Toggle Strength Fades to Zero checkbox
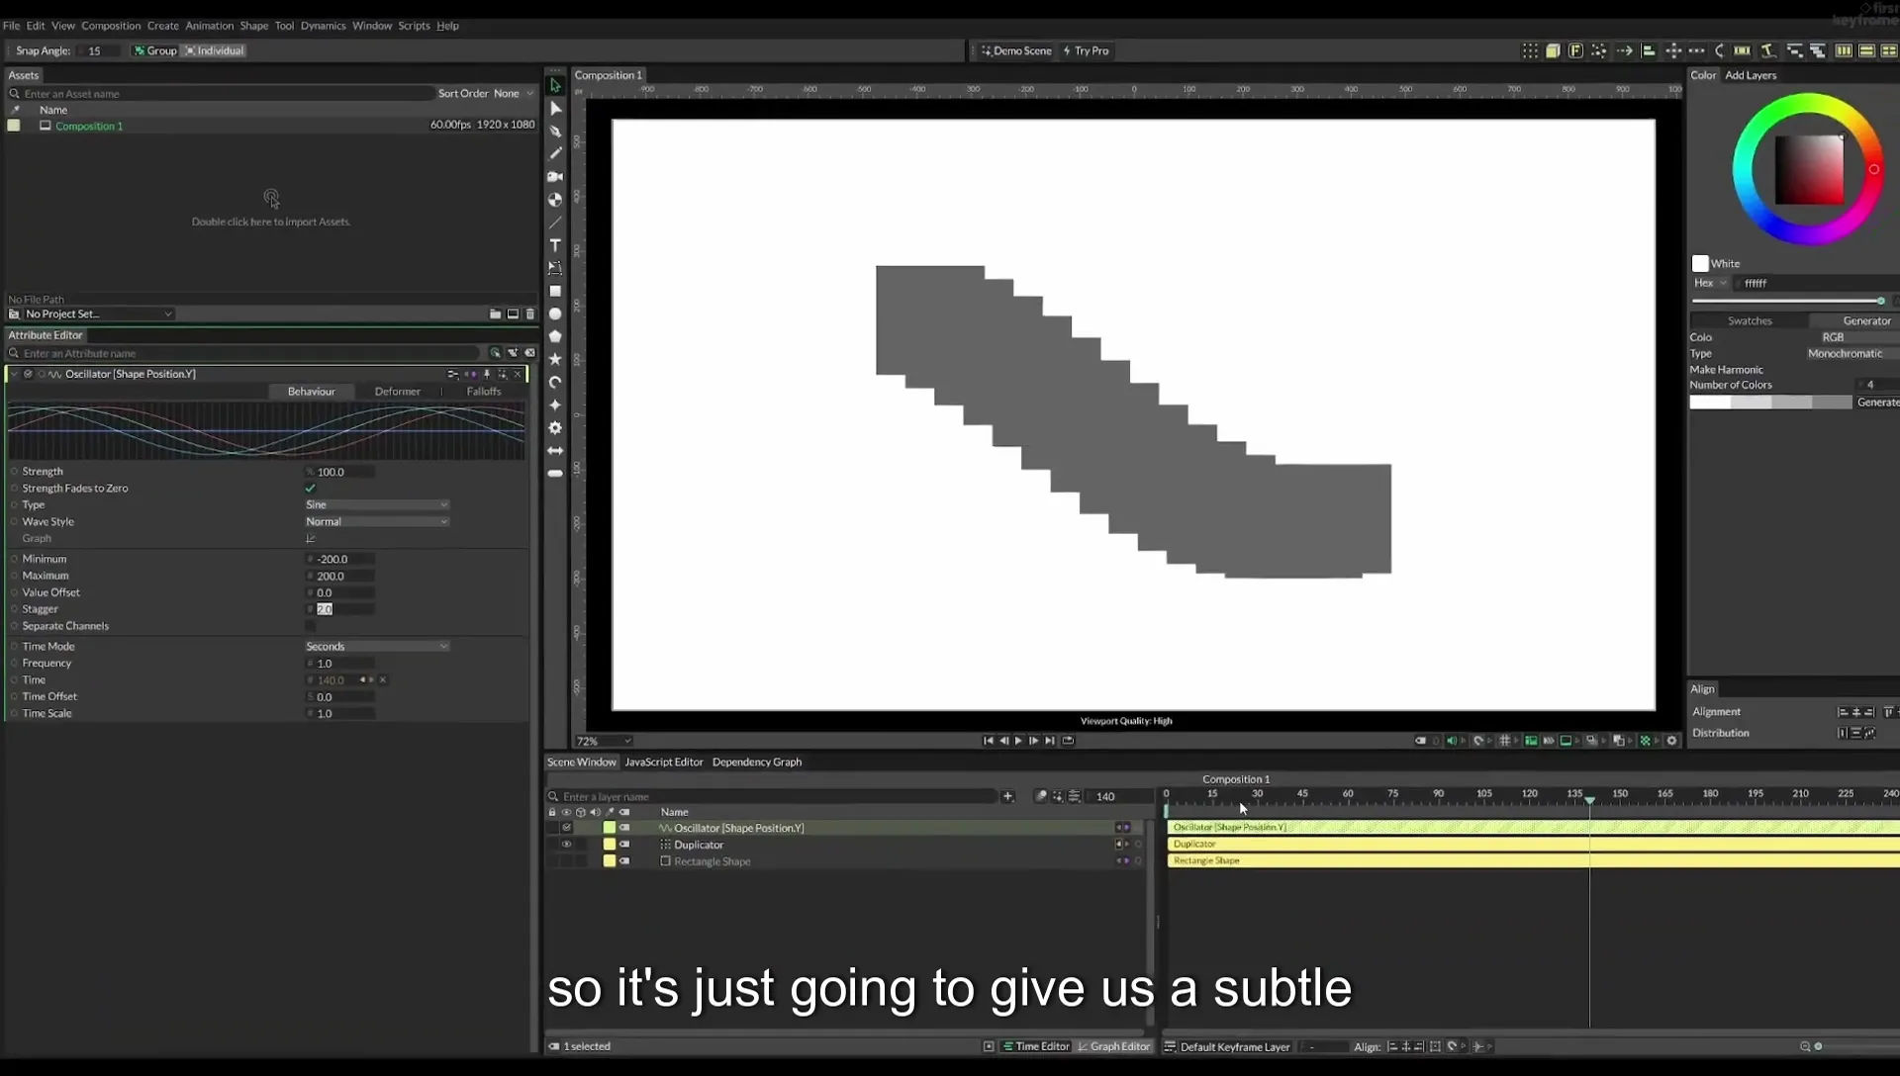Image resolution: width=1900 pixels, height=1076 pixels. (310, 489)
